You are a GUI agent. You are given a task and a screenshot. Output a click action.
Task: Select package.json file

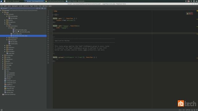(x=10, y=87)
